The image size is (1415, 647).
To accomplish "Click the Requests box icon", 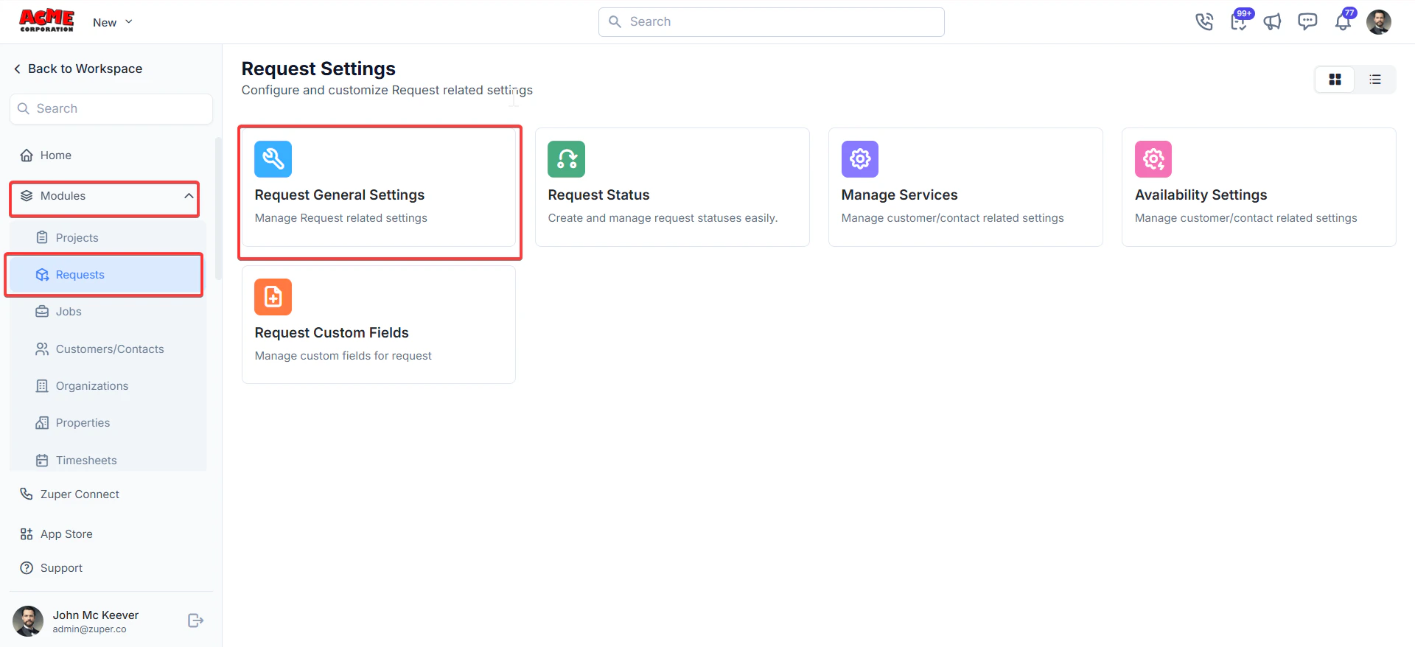I will point(42,275).
